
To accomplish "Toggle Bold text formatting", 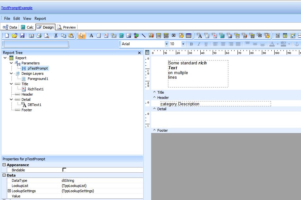I will 191,44.
